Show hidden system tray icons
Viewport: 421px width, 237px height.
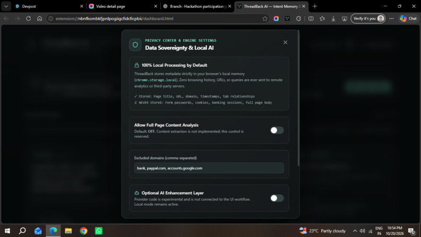click(x=355, y=231)
